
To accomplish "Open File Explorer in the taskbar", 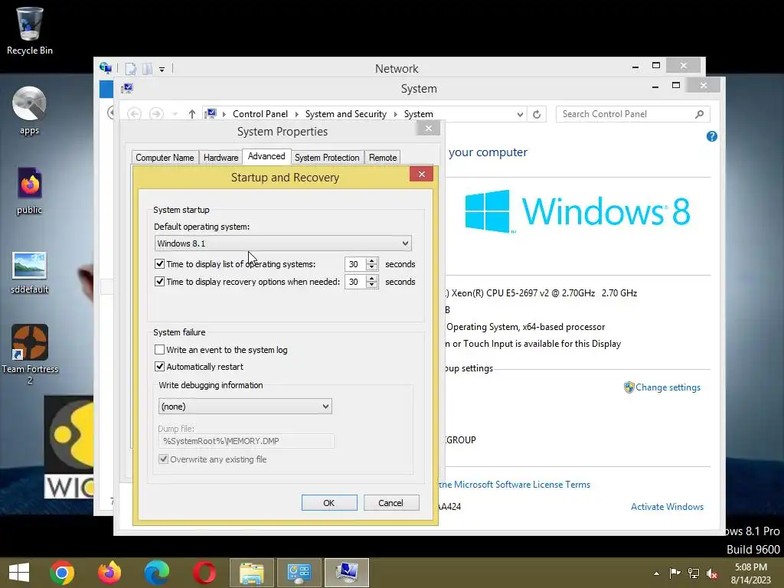I will pyautogui.click(x=251, y=573).
